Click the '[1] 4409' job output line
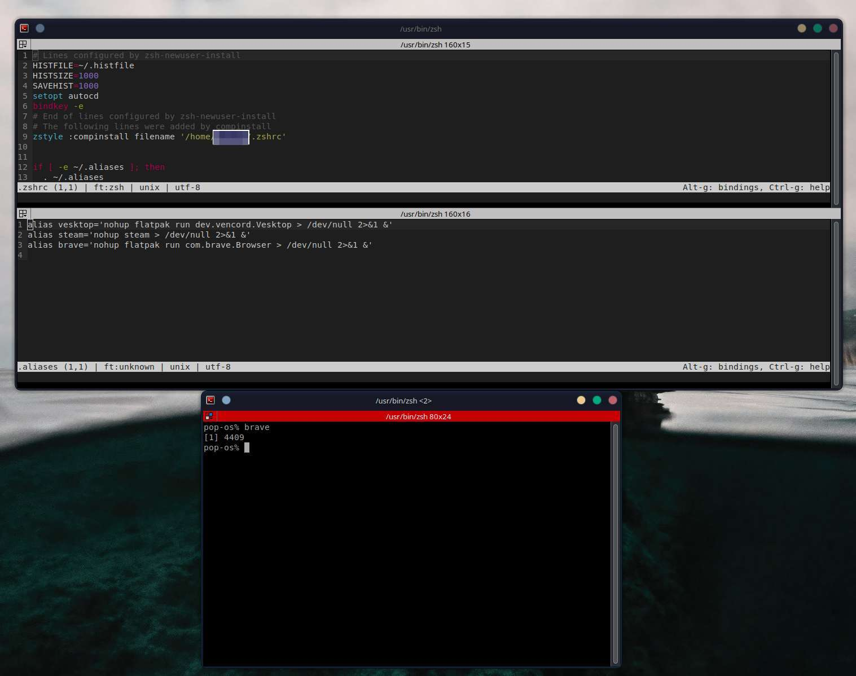856x676 pixels. [224, 437]
